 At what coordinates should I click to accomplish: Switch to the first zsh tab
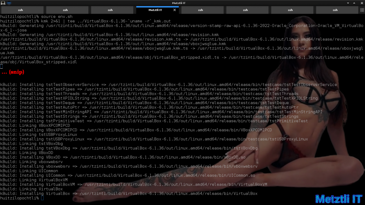click(x=22, y=10)
